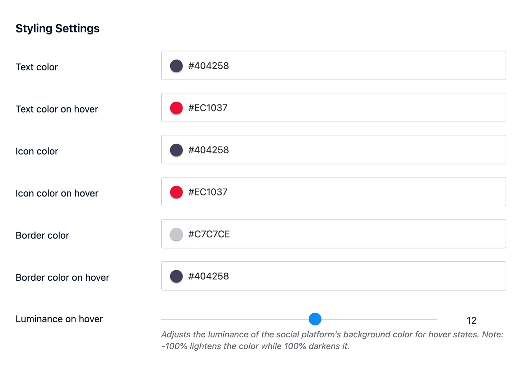
Task: Open the Icon color swatch
Action: tap(176, 150)
